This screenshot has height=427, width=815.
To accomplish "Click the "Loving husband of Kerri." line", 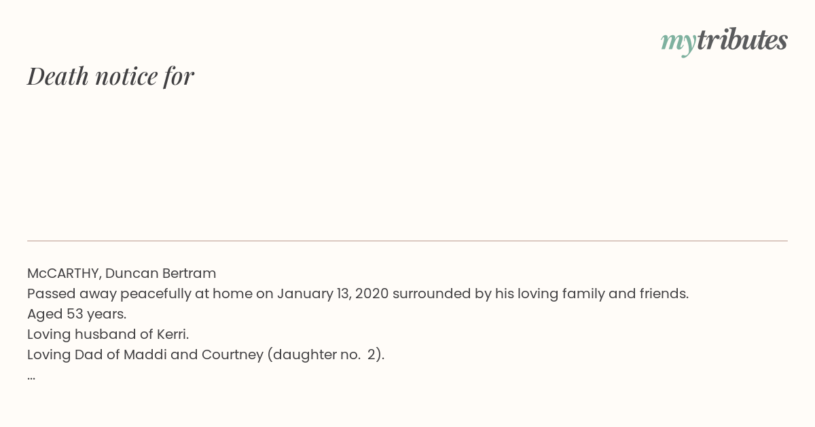I will (108, 335).
